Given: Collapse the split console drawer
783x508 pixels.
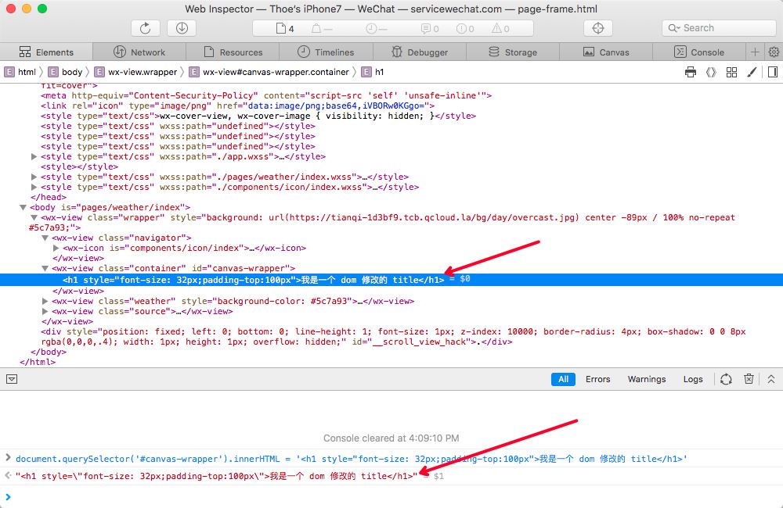Looking at the screenshot, I should click(771, 379).
